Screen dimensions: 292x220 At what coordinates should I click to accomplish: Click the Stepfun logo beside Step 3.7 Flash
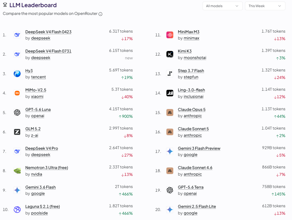pos(170,74)
